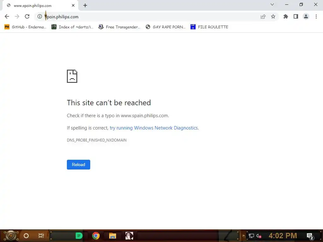Open the Chrome three-dot menu
The width and height of the screenshot is (323, 242).
pyautogui.click(x=316, y=16)
